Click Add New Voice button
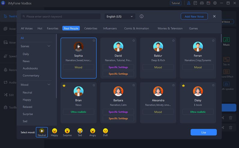239x148 pixels. [x=194, y=16]
